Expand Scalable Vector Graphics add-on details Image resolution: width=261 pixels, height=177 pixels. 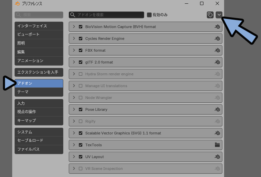tap(74, 133)
